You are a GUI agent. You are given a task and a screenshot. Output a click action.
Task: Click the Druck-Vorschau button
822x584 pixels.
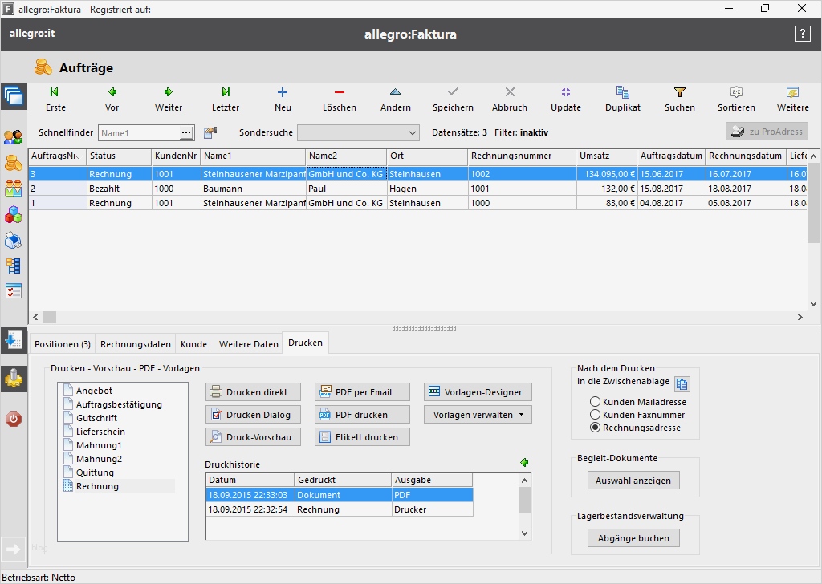pos(253,437)
